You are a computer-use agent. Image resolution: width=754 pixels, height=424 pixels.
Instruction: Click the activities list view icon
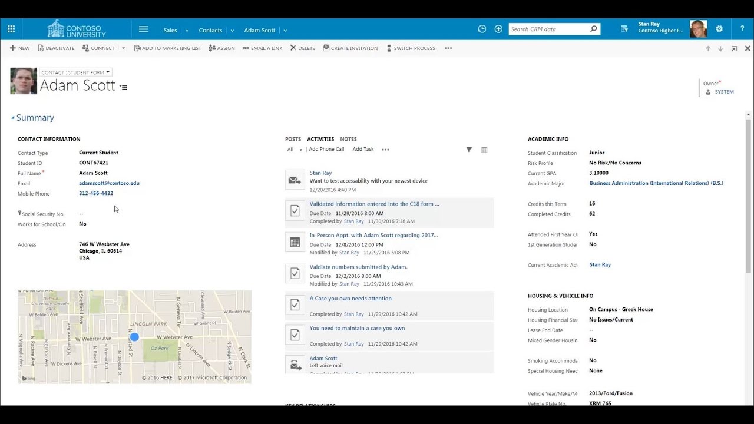click(x=484, y=150)
